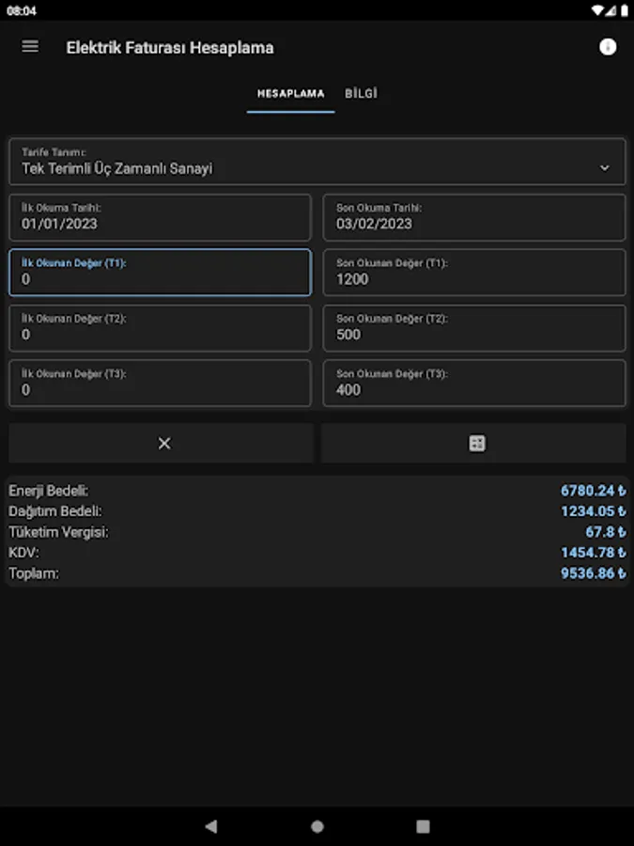This screenshot has height=846, width=634.
Task: Open the hamburger navigation menu
Action: tap(30, 46)
